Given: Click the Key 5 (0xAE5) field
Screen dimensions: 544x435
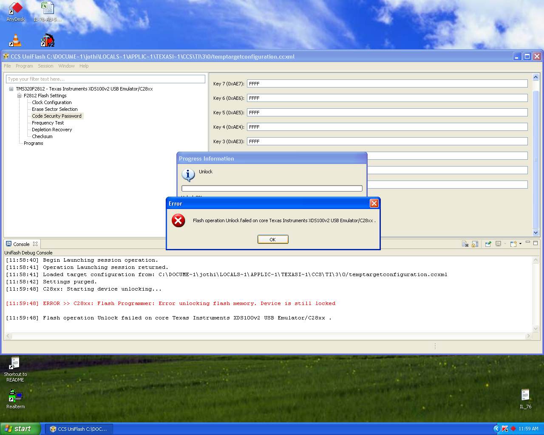Looking at the screenshot, I should click(x=387, y=113).
